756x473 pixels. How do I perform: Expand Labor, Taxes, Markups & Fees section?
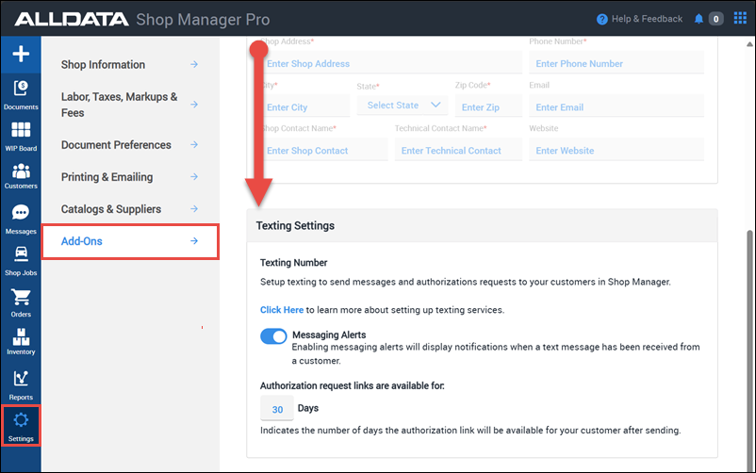tap(130, 105)
